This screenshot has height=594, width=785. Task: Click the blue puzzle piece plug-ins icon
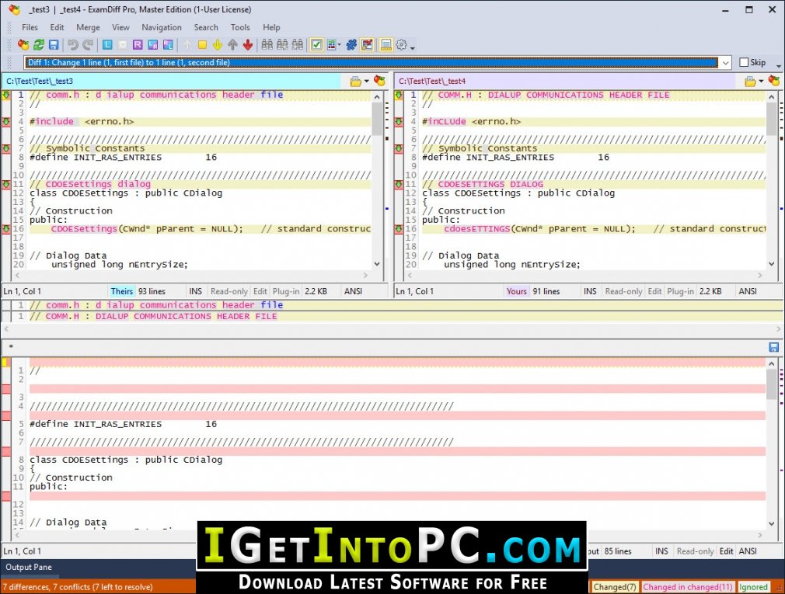click(352, 45)
